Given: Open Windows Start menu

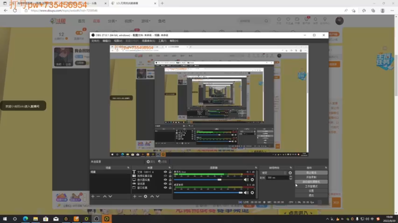Looking at the screenshot, I should [x=4, y=219].
